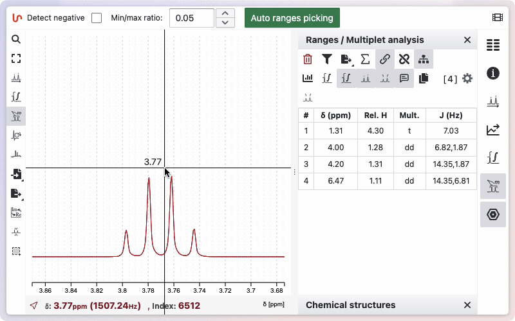Open ranges panel settings gear
Image resolution: width=515 pixels, height=321 pixels.
point(467,78)
